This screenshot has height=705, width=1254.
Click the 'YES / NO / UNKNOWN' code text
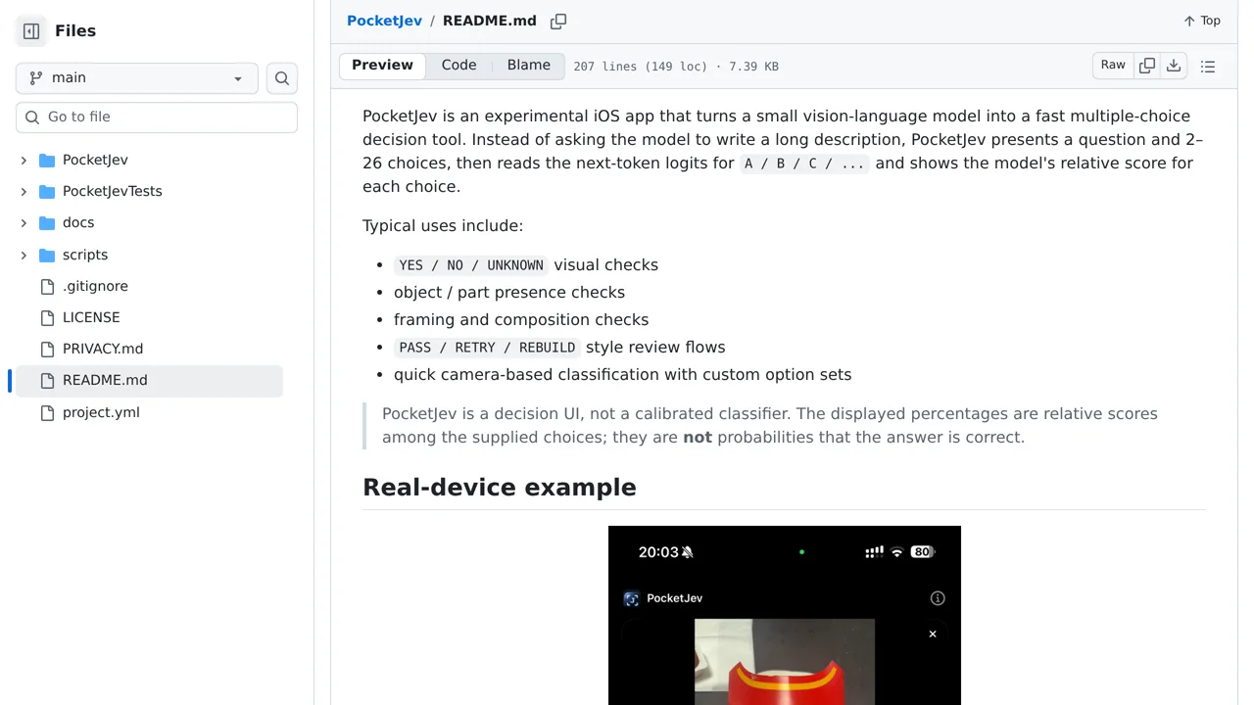(471, 265)
